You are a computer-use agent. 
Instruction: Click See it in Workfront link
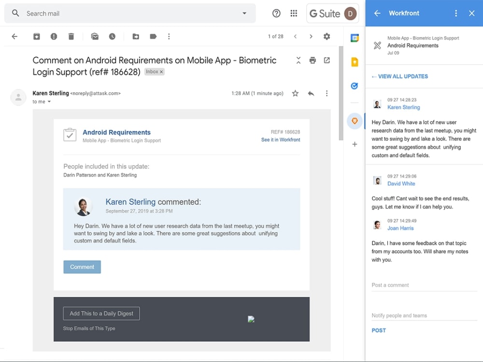[x=281, y=140]
